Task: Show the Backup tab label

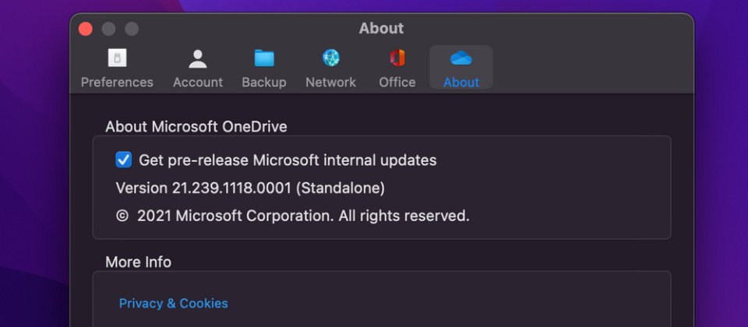Action: point(264,83)
